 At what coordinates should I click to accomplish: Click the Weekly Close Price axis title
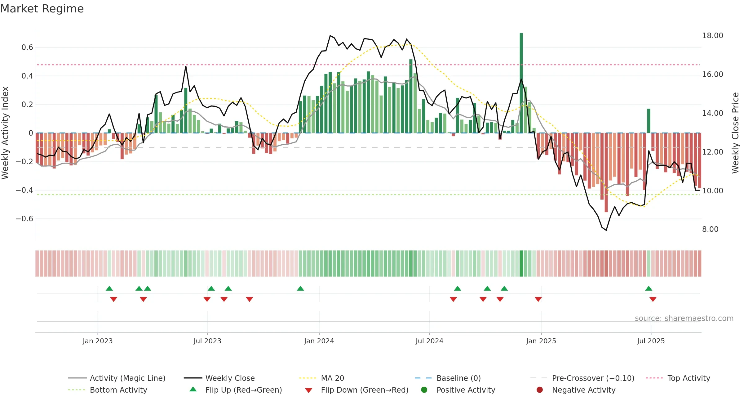click(x=735, y=133)
